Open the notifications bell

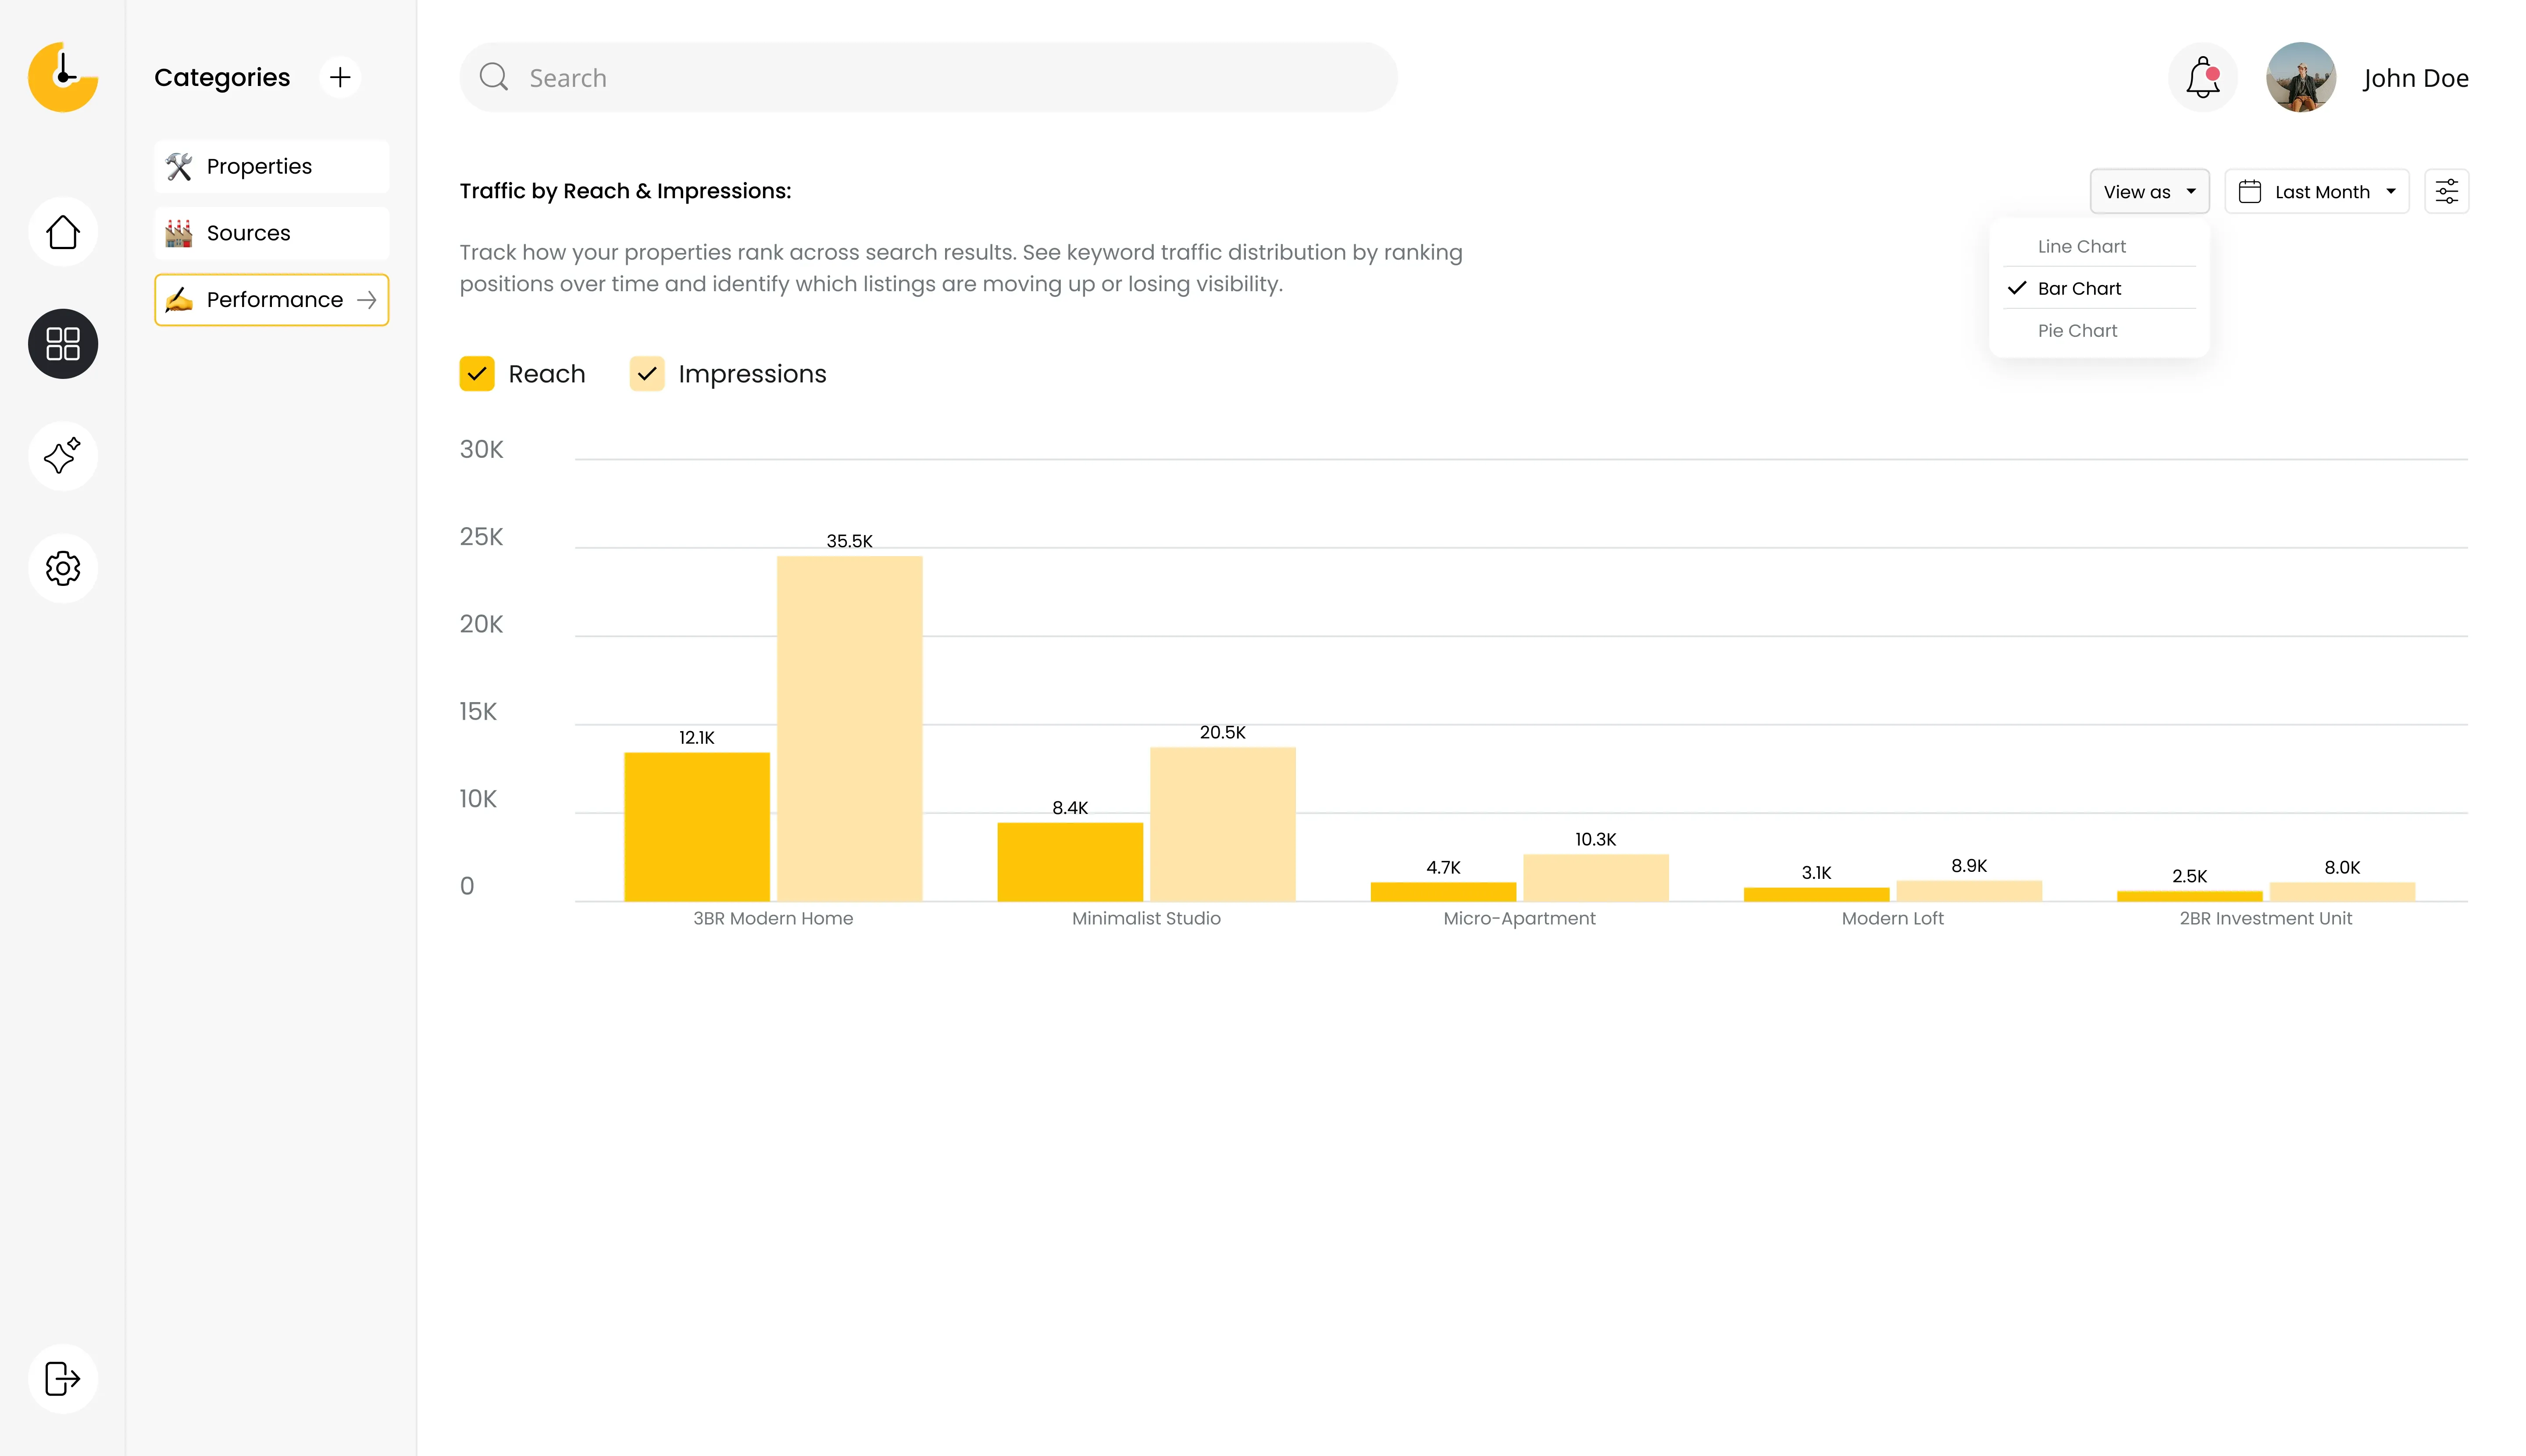(x=2202, y=78)
